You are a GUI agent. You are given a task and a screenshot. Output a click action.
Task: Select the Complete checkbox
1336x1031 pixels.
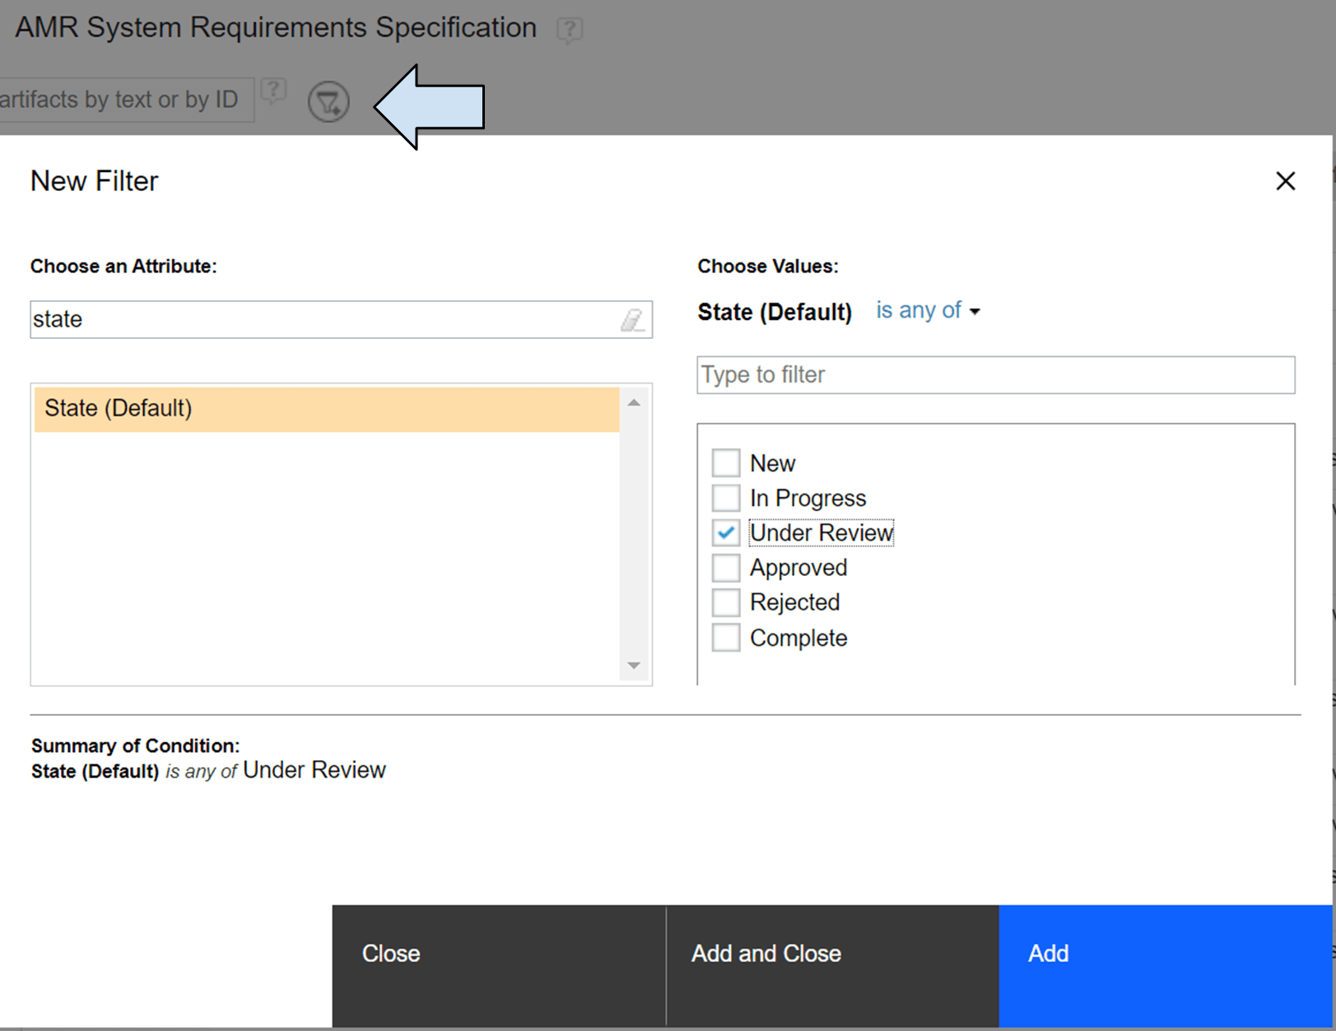(726, 638)
